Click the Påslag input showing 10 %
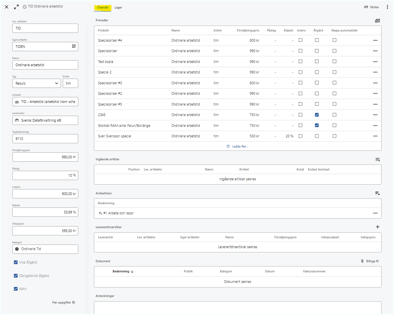394x315 pixels. (x=45, y=175)
